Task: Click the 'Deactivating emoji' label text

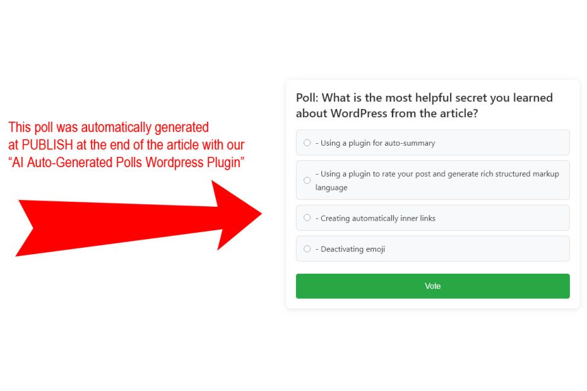Action: coord(350,249)
